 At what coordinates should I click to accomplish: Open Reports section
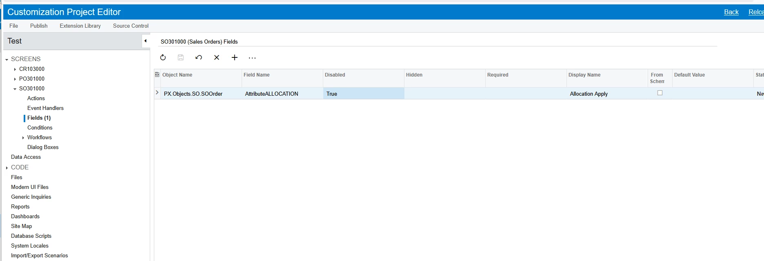pos(20,206)
